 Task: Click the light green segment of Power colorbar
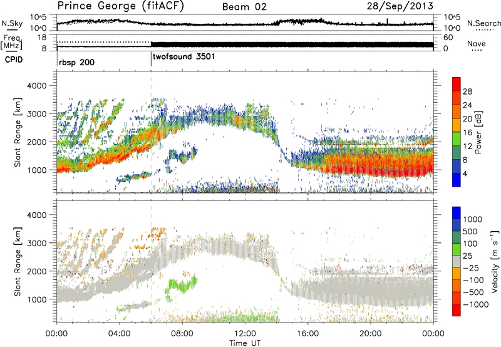(x=457, y=138)
